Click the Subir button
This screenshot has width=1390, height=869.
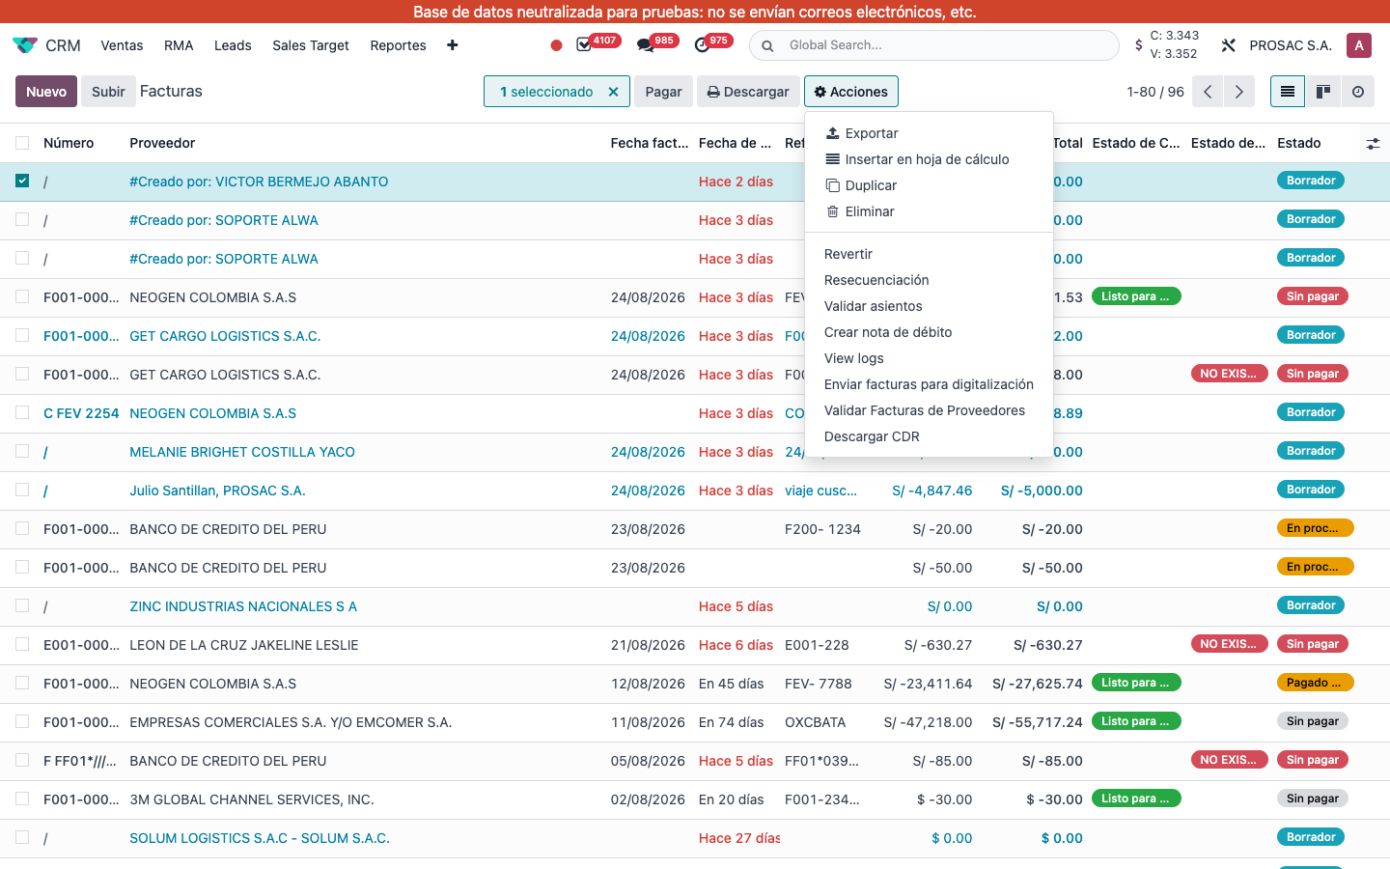108,92
